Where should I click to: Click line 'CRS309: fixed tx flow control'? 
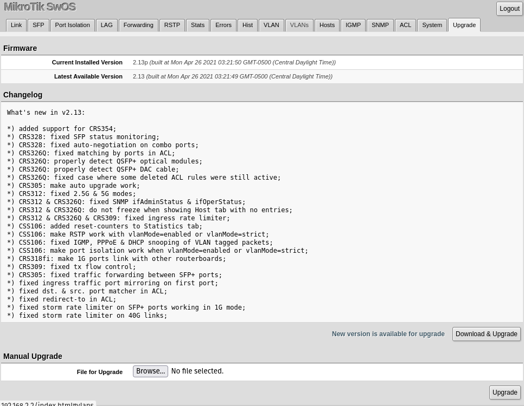coord(72,266)
